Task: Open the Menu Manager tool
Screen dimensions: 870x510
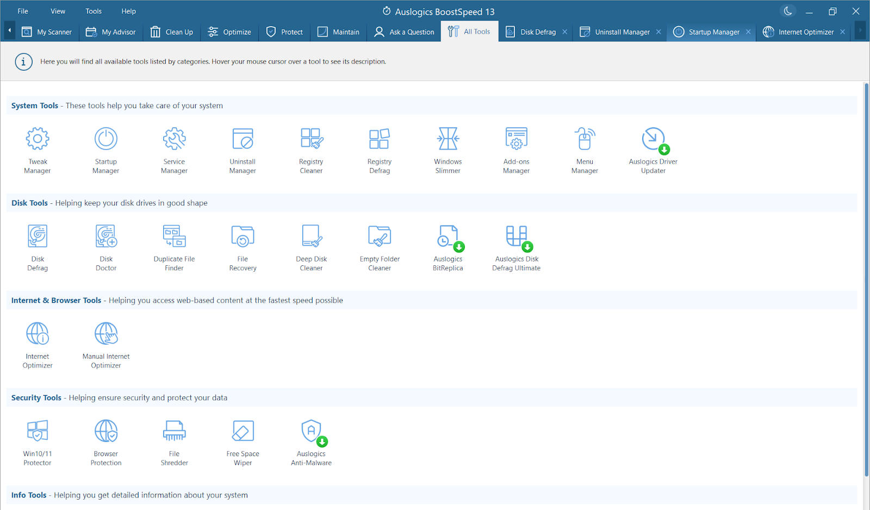Action: 585,151
